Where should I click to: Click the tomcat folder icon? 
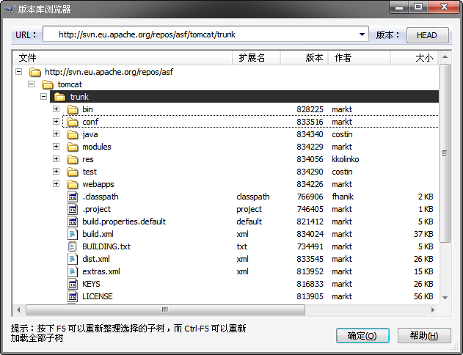click(x=48, y=84)
